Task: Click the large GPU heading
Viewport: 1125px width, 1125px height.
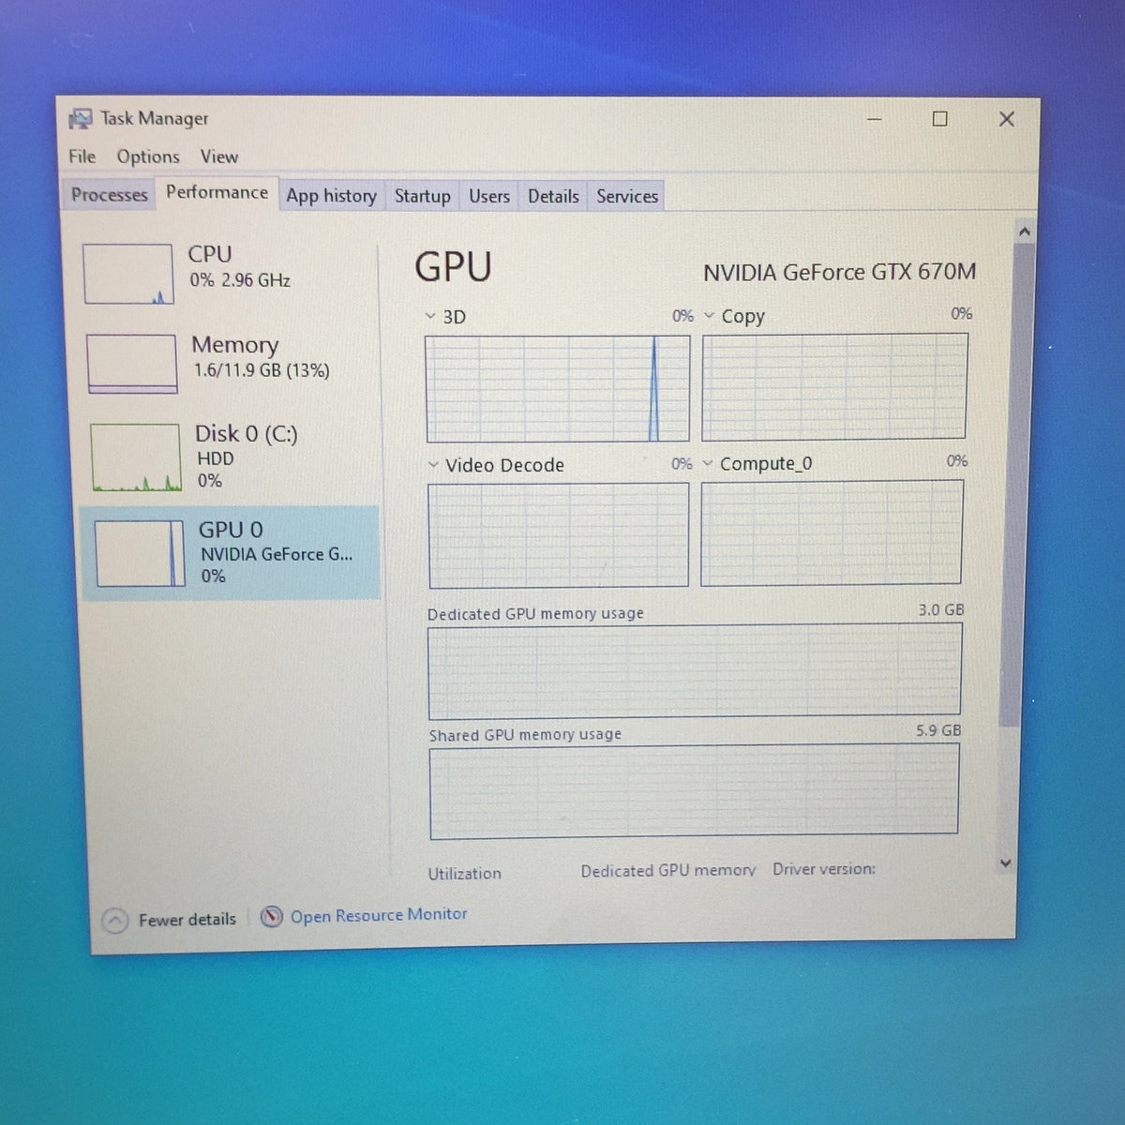Action: (x=454, y=267)
